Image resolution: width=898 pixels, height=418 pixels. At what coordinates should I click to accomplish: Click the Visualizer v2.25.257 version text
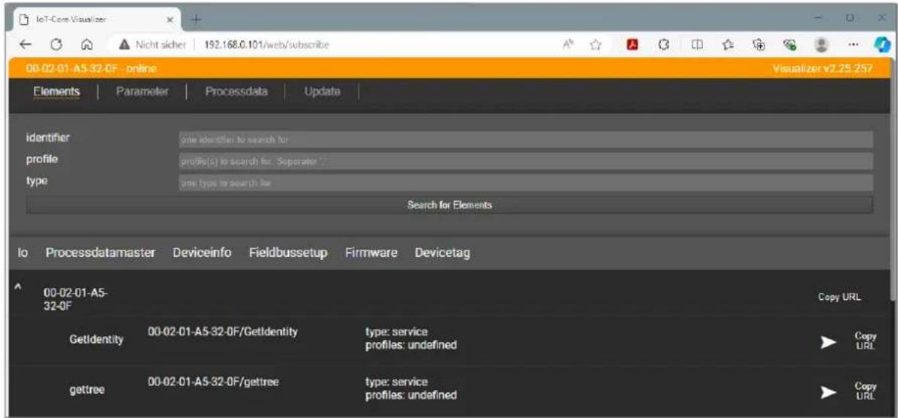pos(823,68)
